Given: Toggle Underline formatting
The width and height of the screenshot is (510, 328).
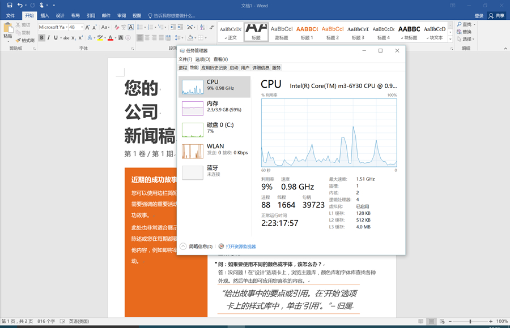Looking at the screenshot, I should [56, 38].
